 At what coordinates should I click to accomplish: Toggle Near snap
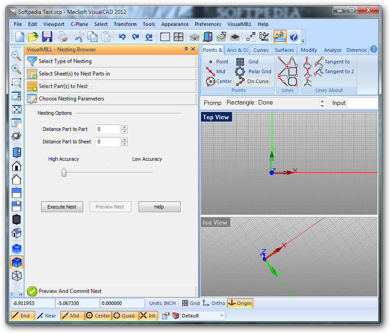point(47,316)
